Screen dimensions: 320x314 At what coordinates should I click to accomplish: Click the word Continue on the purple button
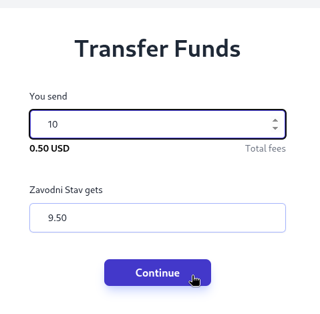[x=158, y=273]
